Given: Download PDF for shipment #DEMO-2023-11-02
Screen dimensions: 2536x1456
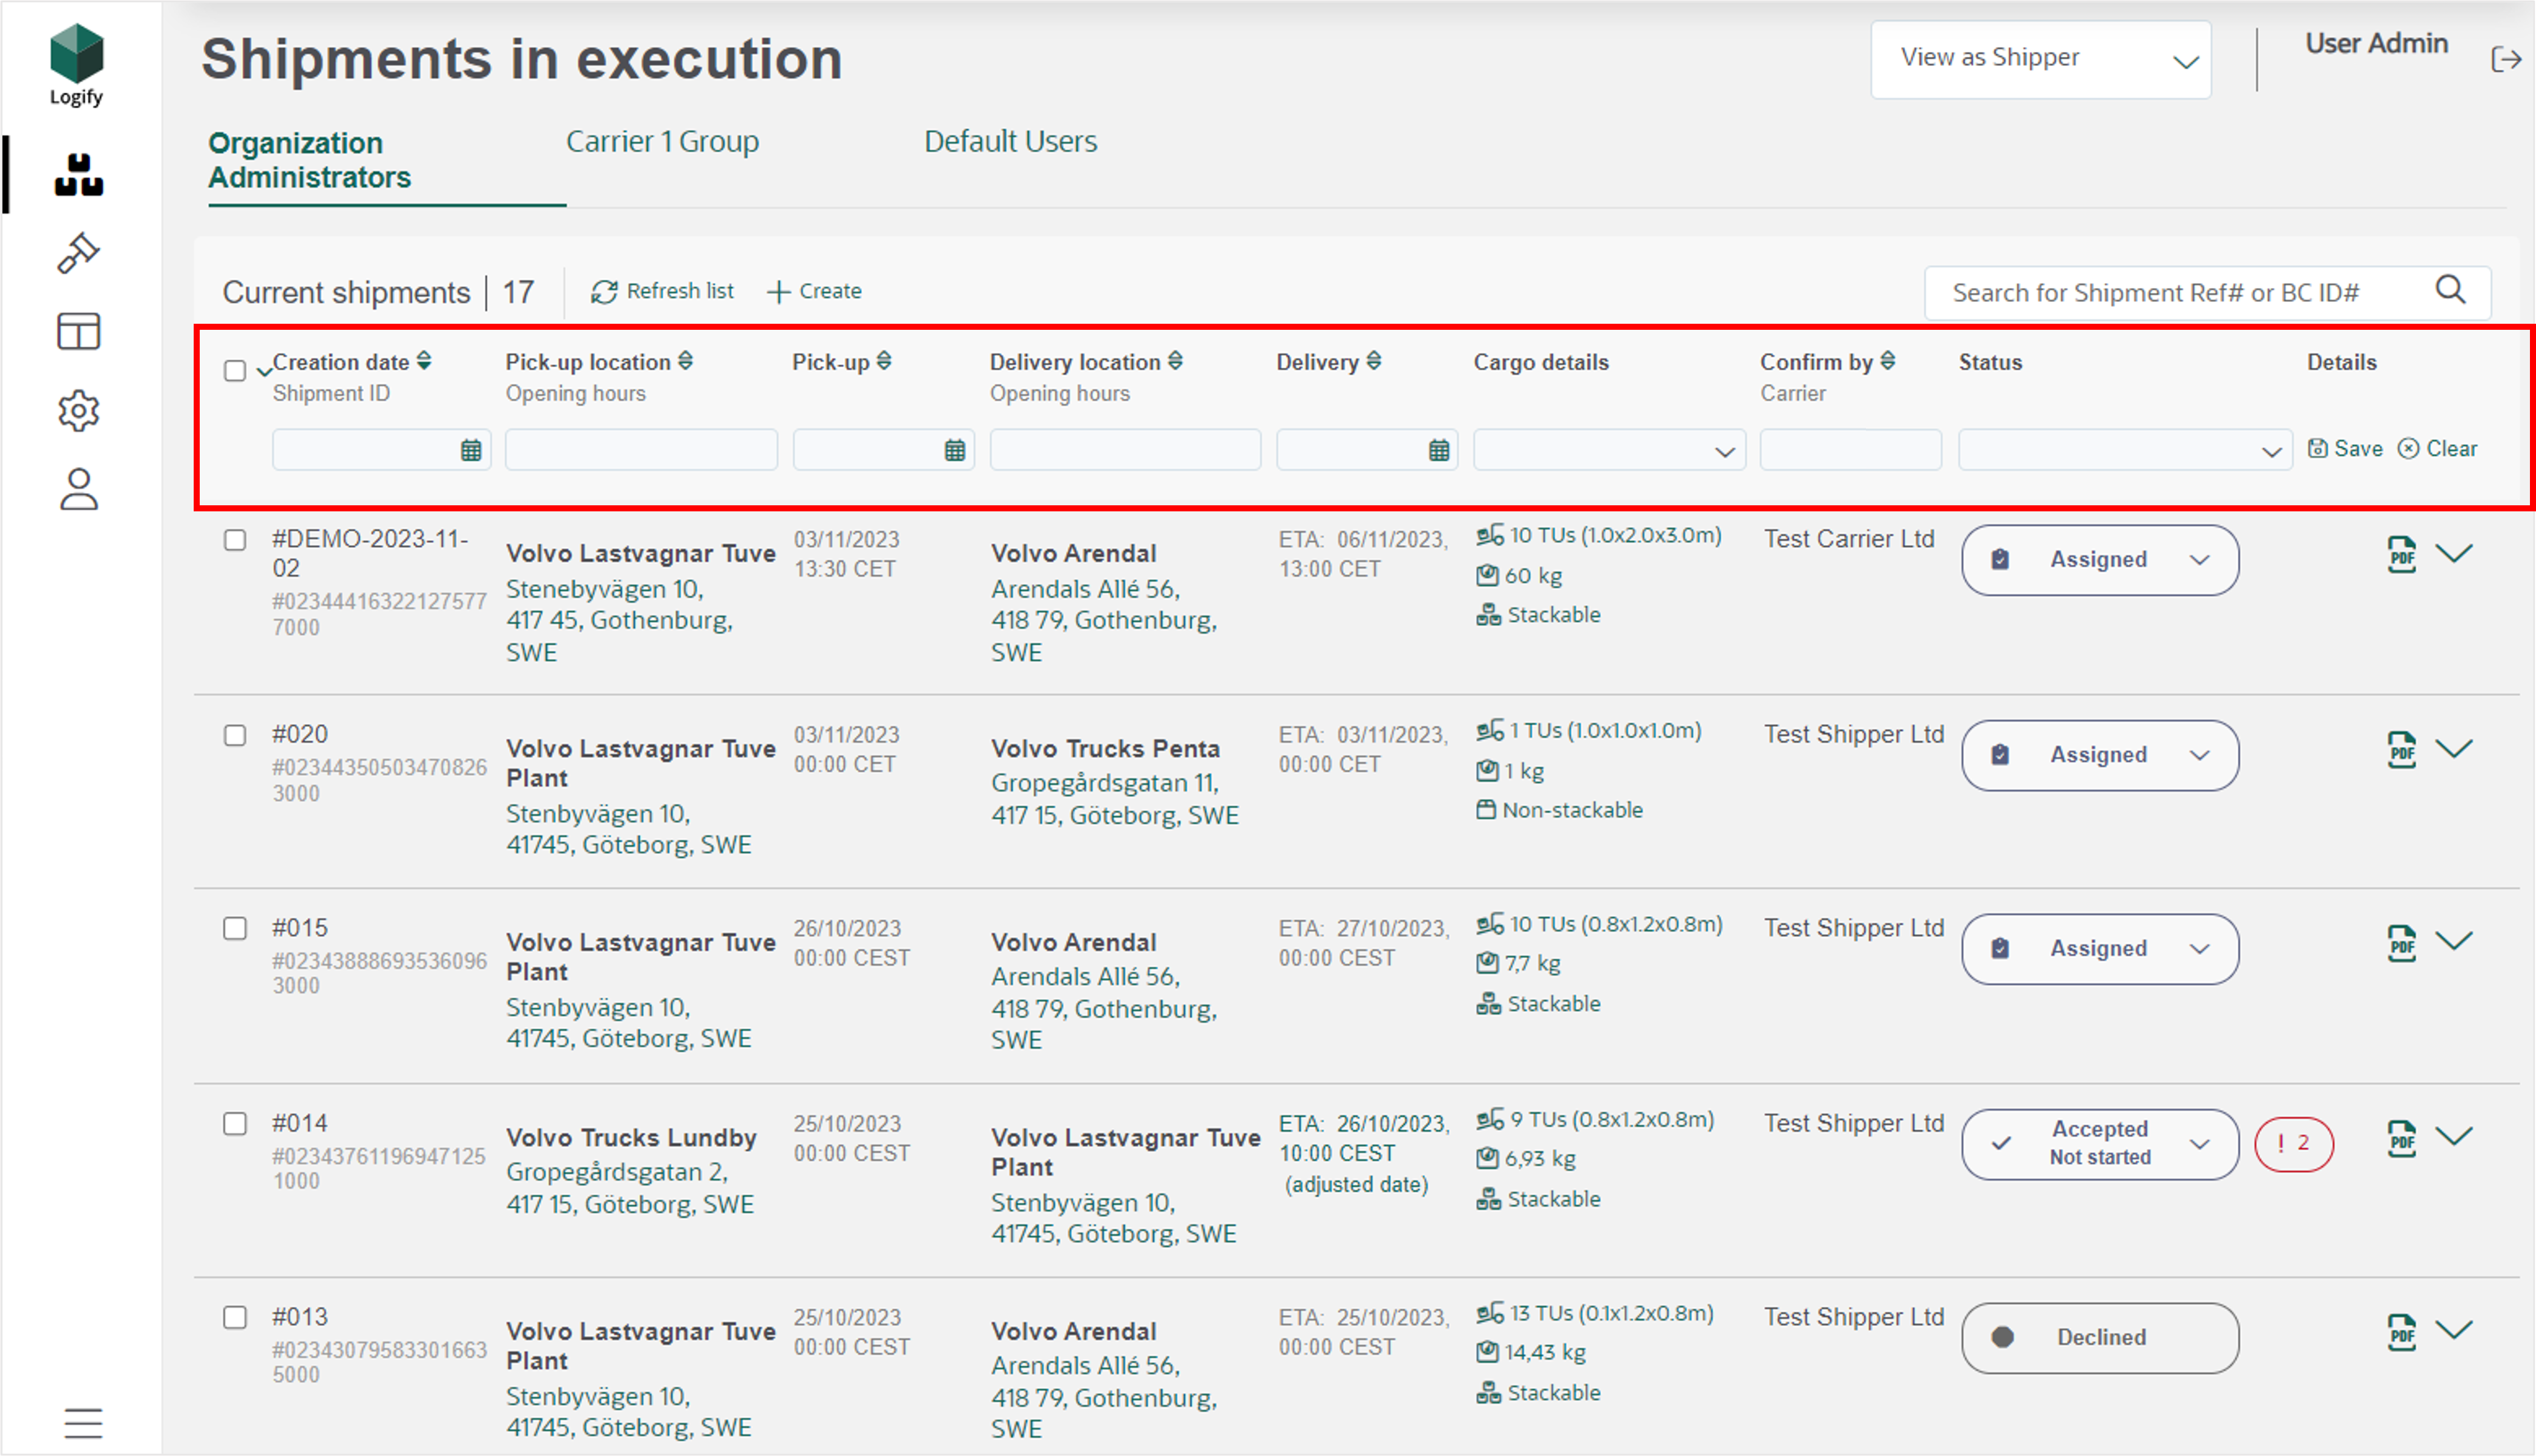Looking at the screenshot, I should click(2402, 554).
